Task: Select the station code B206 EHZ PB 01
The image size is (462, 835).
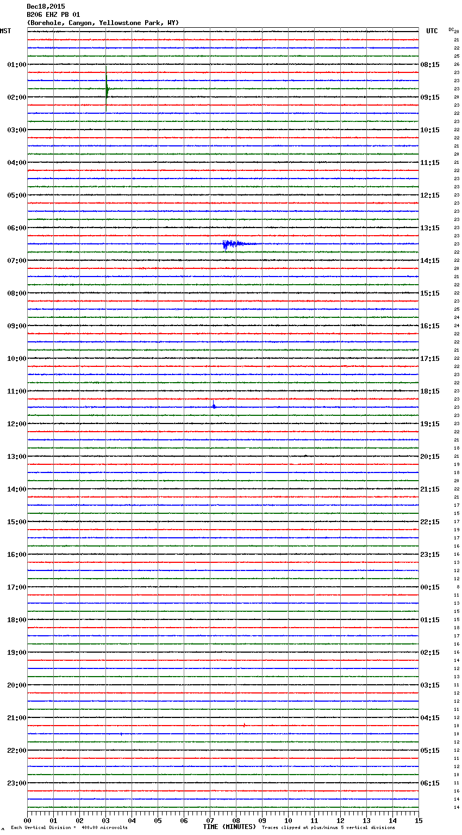Action: (53, 15)
